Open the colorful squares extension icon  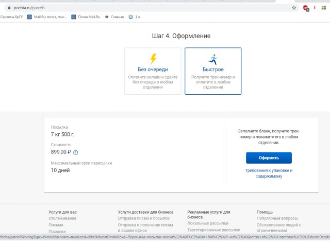(324, 8)
